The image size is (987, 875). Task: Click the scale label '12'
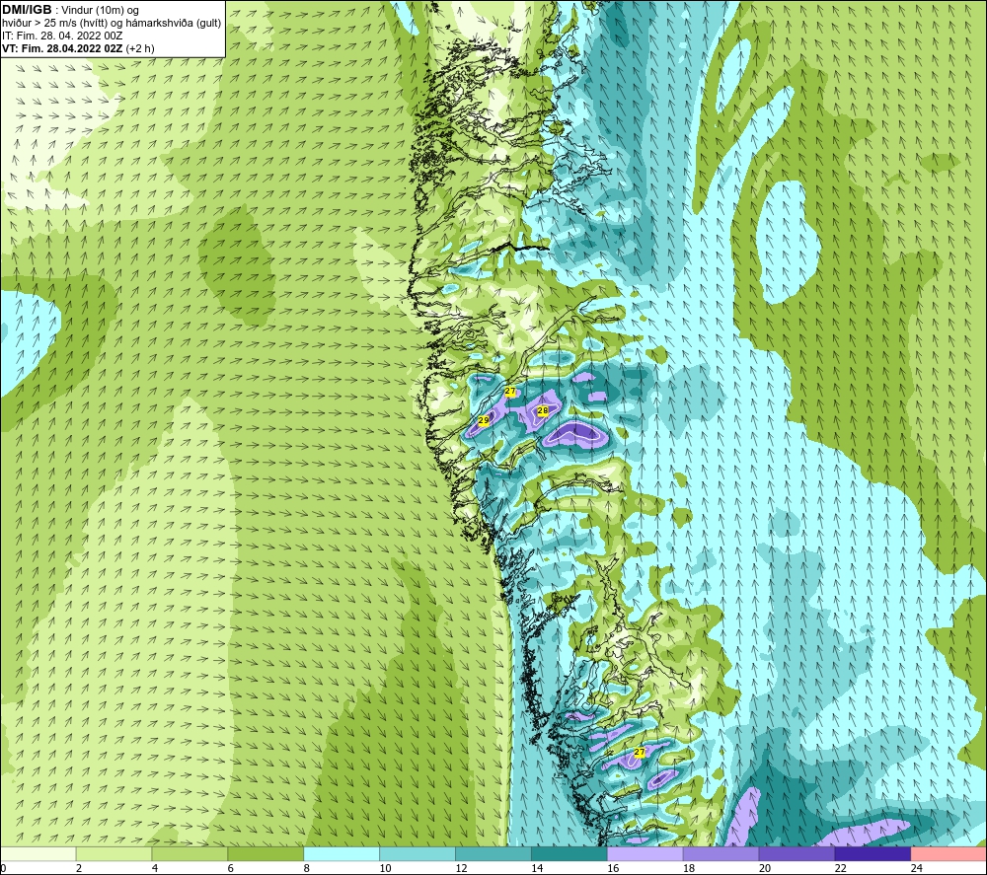click(x=461, y=868)
